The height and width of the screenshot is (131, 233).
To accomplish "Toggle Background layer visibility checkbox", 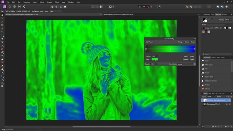I will [x=230, y=104].
